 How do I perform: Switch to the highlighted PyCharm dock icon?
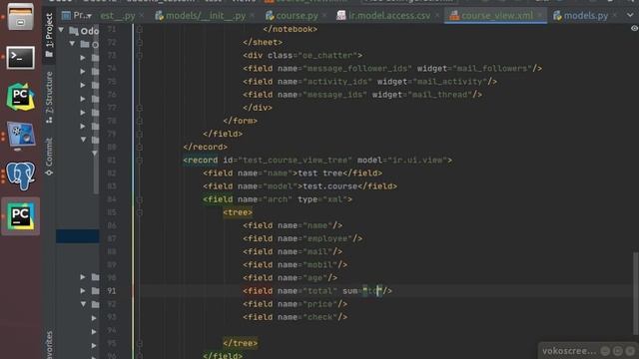pos(20,216)
